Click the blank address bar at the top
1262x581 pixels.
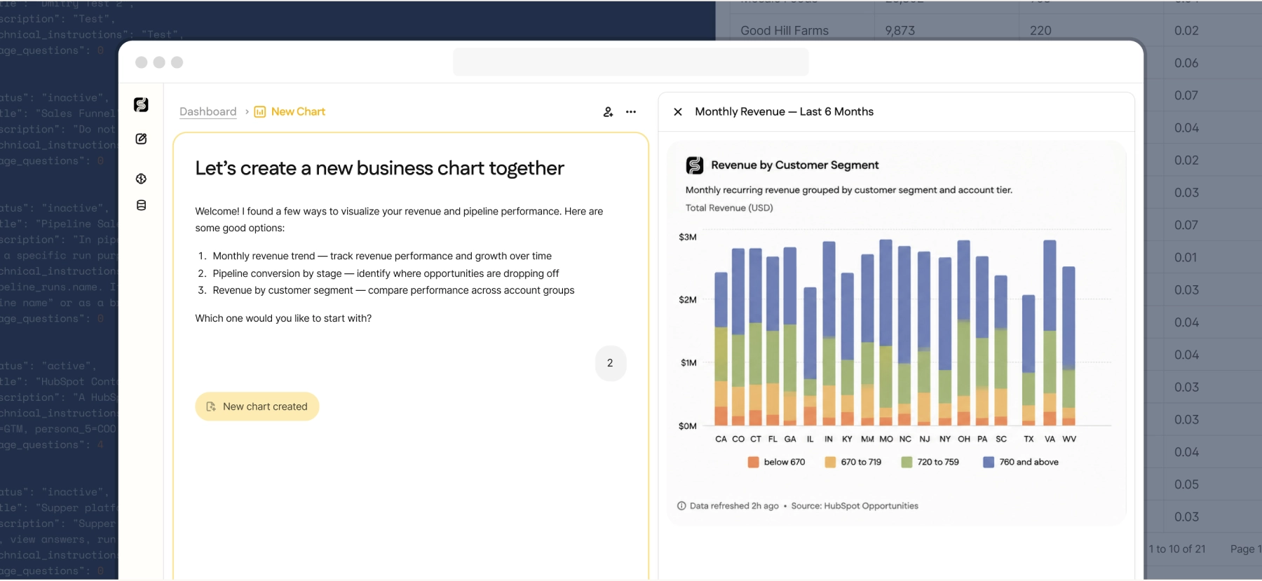click(631, 62)
